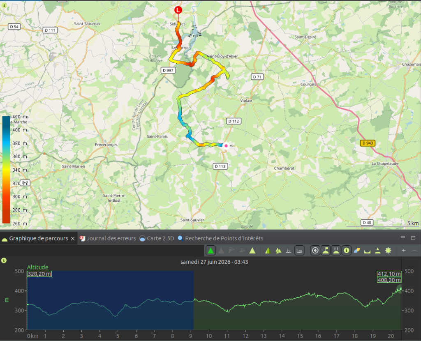Click the split green triangle graph icon
421x341 pixels.
[x=268, y=251]
